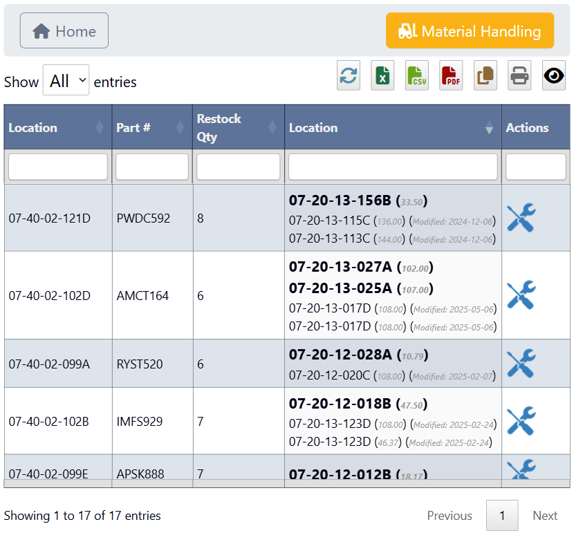574x542 pixels.
Task: Sort by first Location column header
Action: point(58,127)
